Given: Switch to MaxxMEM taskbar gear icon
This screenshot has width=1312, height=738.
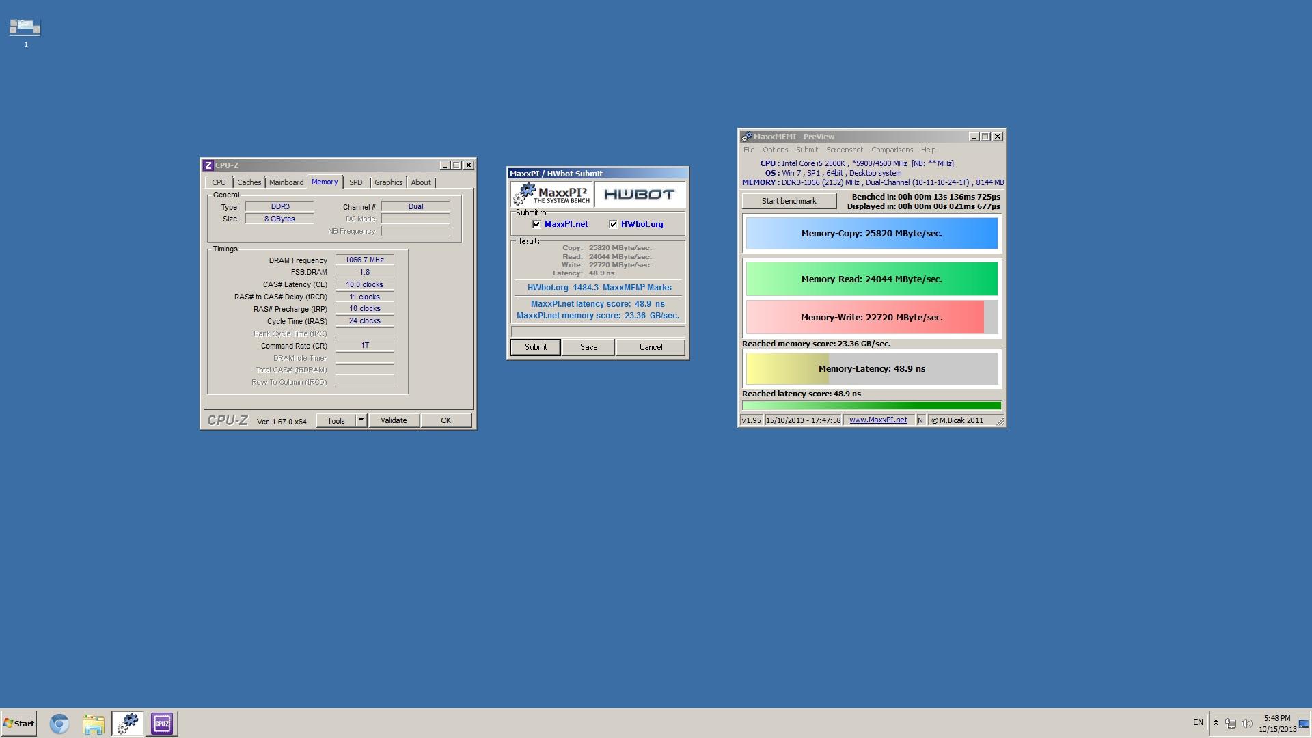Looking at the screenshot, I should 128,724.
